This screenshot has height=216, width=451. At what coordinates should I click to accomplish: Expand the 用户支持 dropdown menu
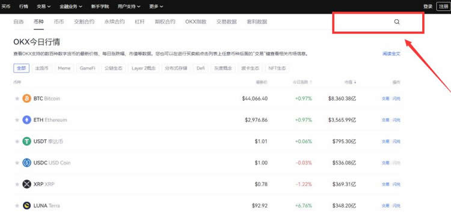(129, 7)
